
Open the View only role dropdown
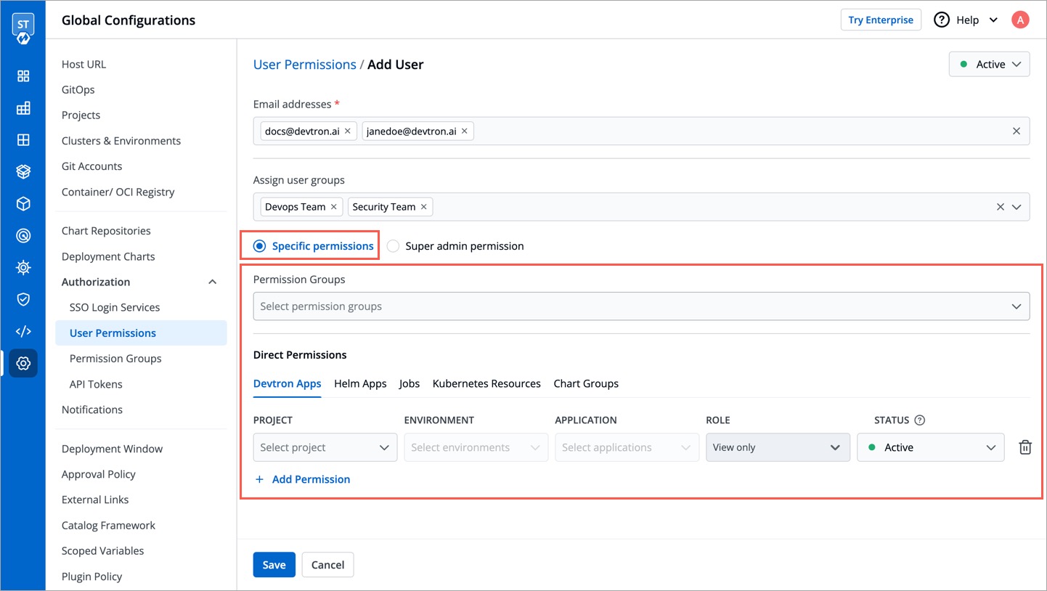(778, 447)
